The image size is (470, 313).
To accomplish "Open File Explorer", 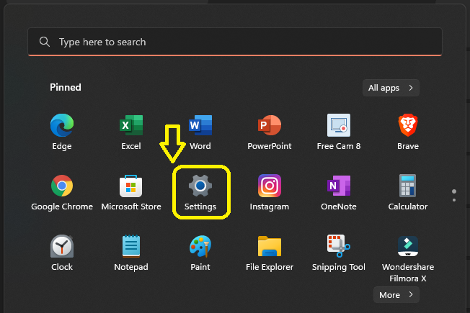I will (270, 246).
